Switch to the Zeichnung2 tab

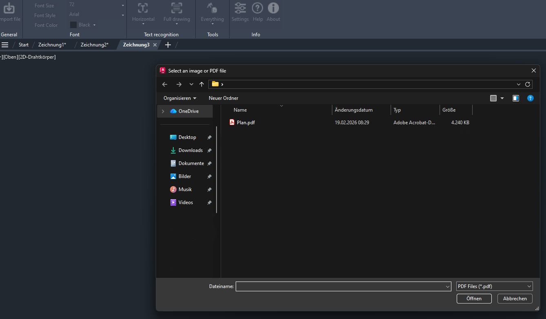95,45
